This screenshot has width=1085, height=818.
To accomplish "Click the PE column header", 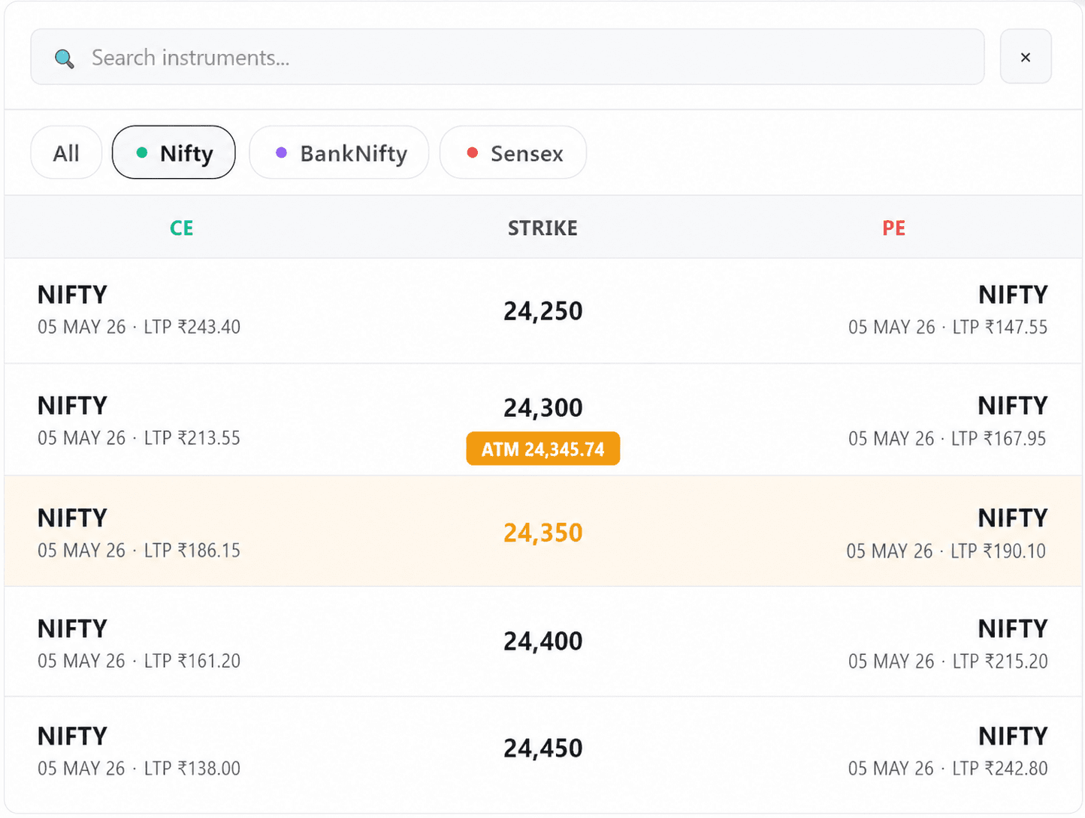I will [894, 228].
